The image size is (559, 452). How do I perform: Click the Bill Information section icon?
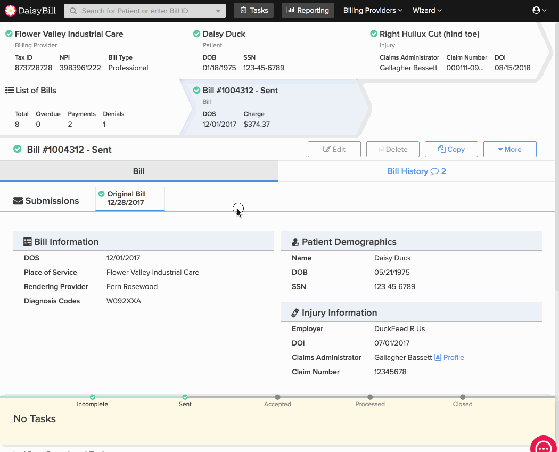(x=28, y=242)
